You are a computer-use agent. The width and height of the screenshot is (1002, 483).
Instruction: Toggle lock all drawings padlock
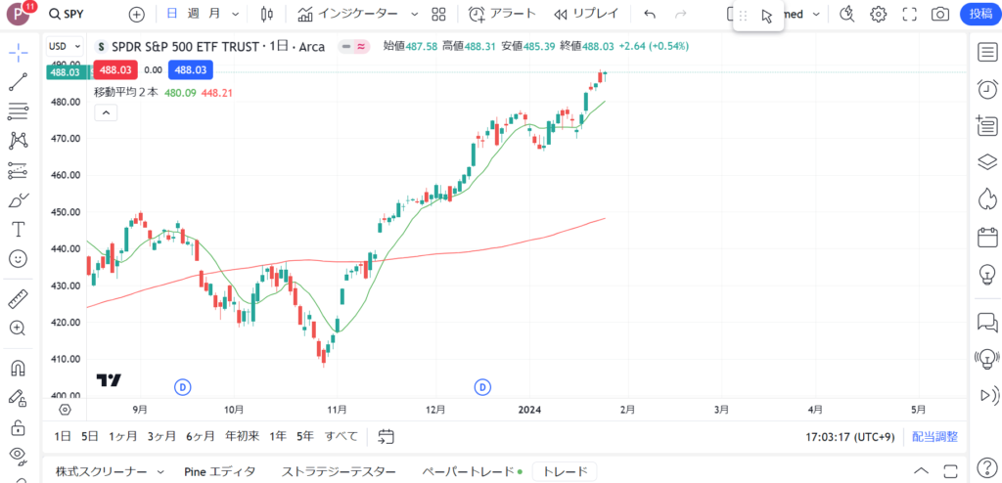[18, 427]
